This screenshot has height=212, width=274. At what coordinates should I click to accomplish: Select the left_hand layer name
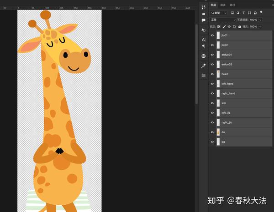[227, 84]
